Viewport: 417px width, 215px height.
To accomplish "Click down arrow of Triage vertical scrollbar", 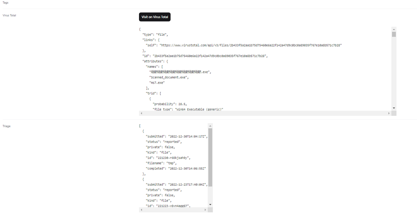I will coord(210,205).
